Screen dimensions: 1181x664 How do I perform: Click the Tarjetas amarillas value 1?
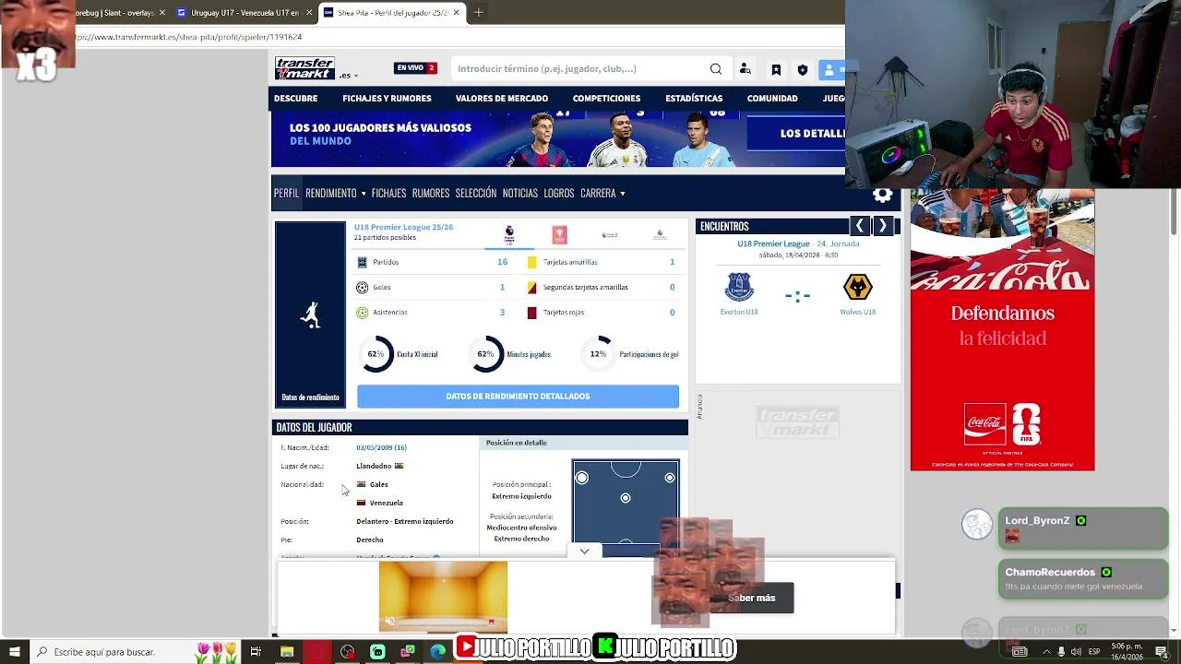pyautogui.click(x=672, y=262)
